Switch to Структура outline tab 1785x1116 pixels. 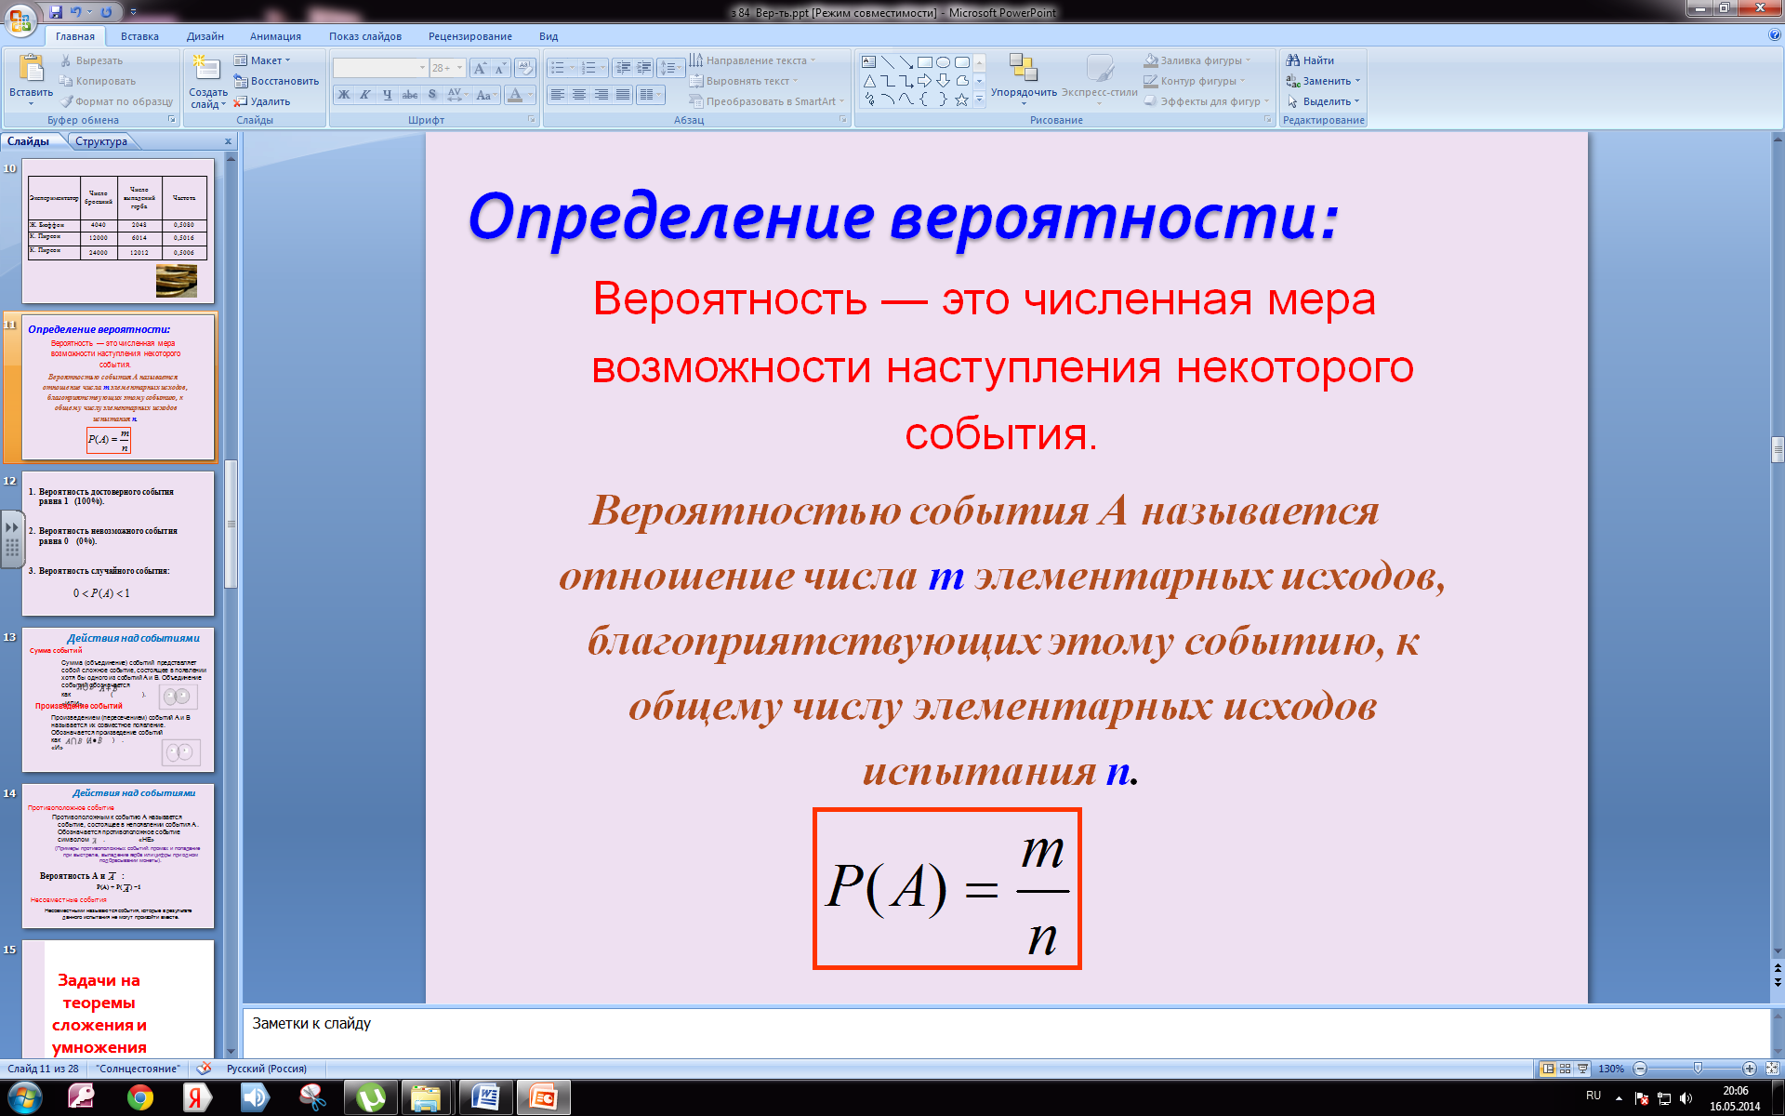(x=101, y=141)
